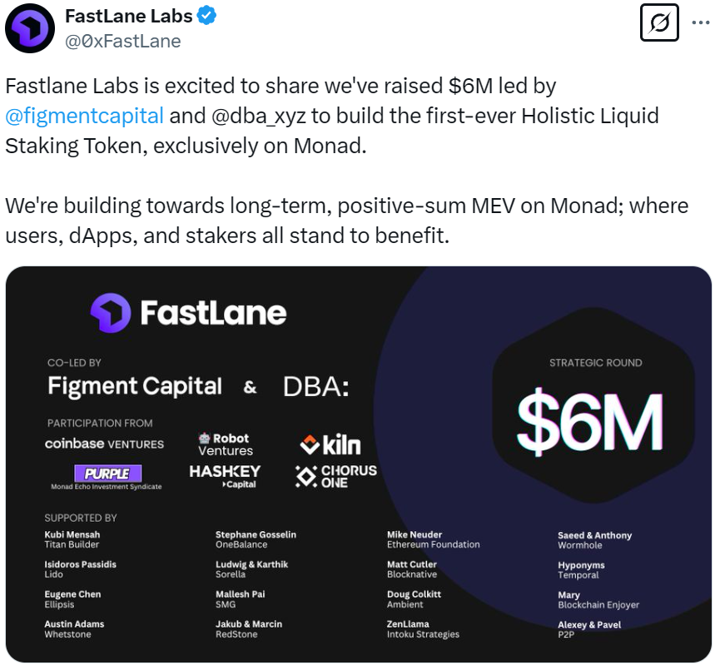This screenshot has height=670, width=720.
Task: Click the Kiln logo
Action: pyautogui.click(x=330, y=444)
